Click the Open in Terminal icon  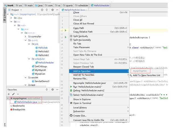[x=71, y=103]
